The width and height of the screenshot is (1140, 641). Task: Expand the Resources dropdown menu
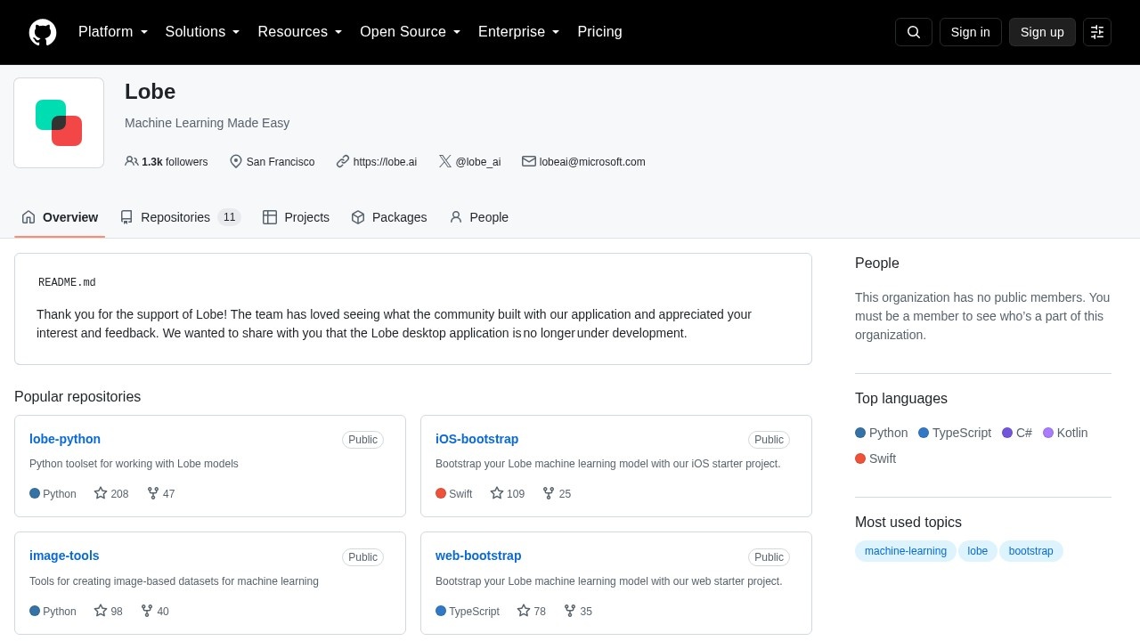click(300, 32)
